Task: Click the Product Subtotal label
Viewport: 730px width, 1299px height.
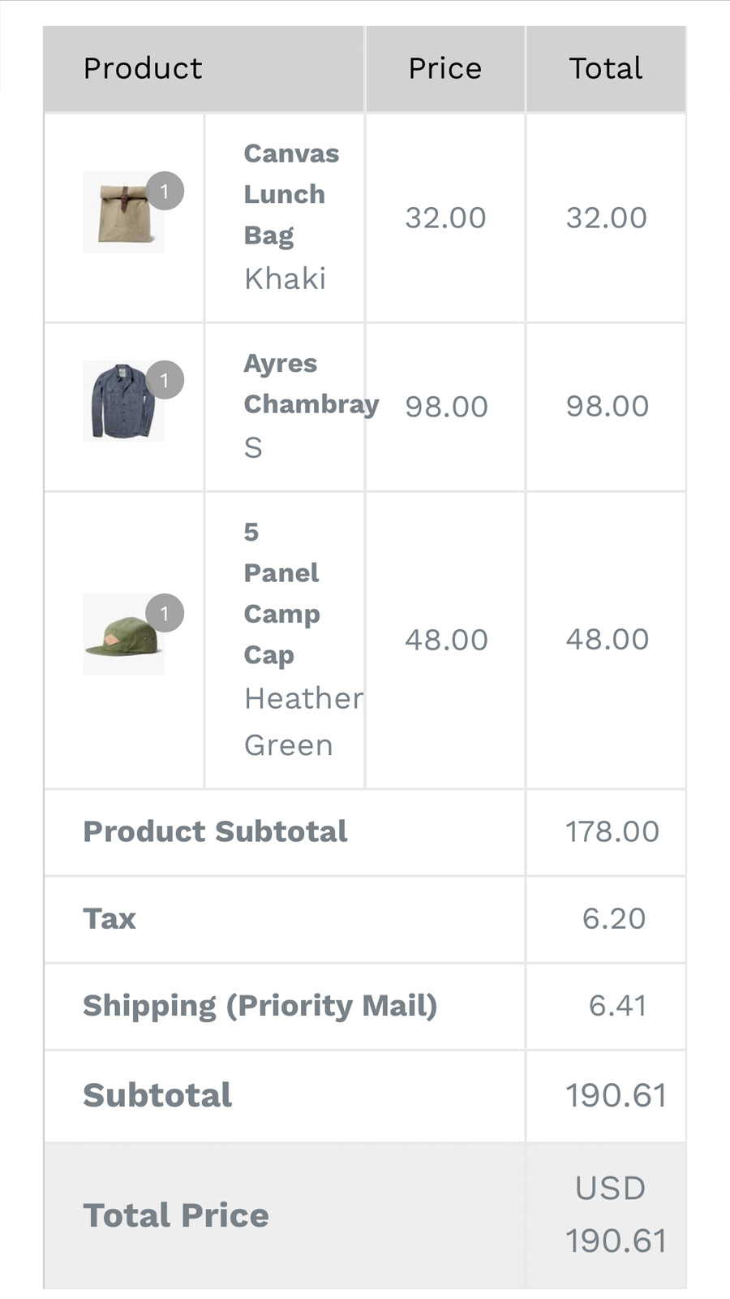Action: pyautogui.click(x=215, y=831)
